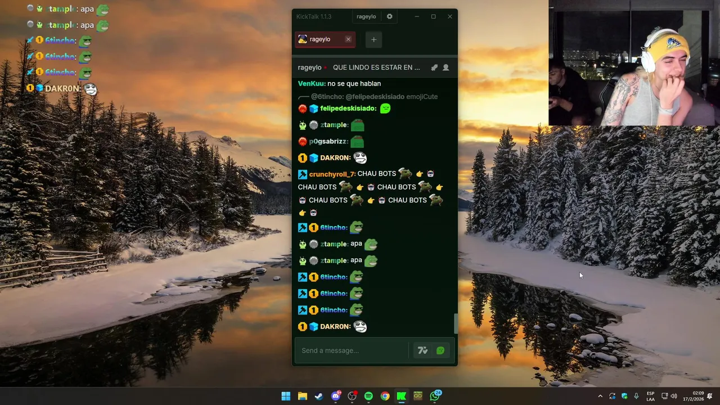Click username crunchyroll_7 in chat
Screen dimensions: 720x405
[331, 174]
